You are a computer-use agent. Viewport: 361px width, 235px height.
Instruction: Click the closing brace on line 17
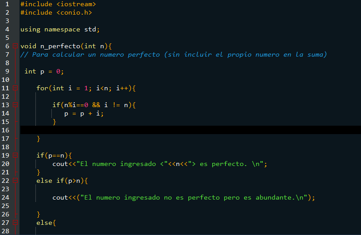point(38,139)
